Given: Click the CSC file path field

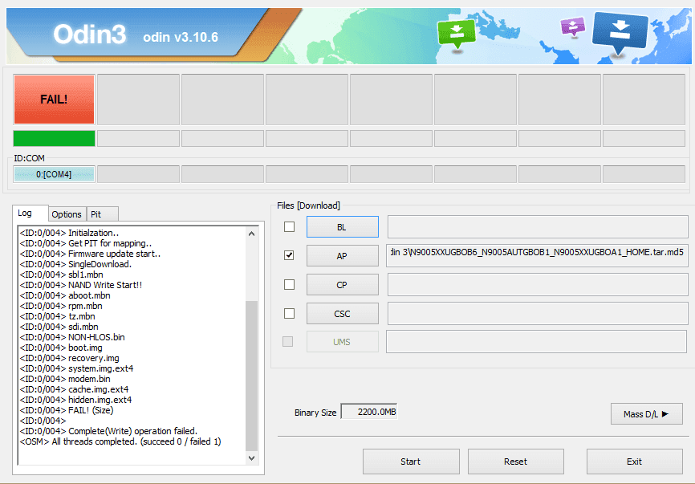Looking at the screenshot, I should coord(538,313).
